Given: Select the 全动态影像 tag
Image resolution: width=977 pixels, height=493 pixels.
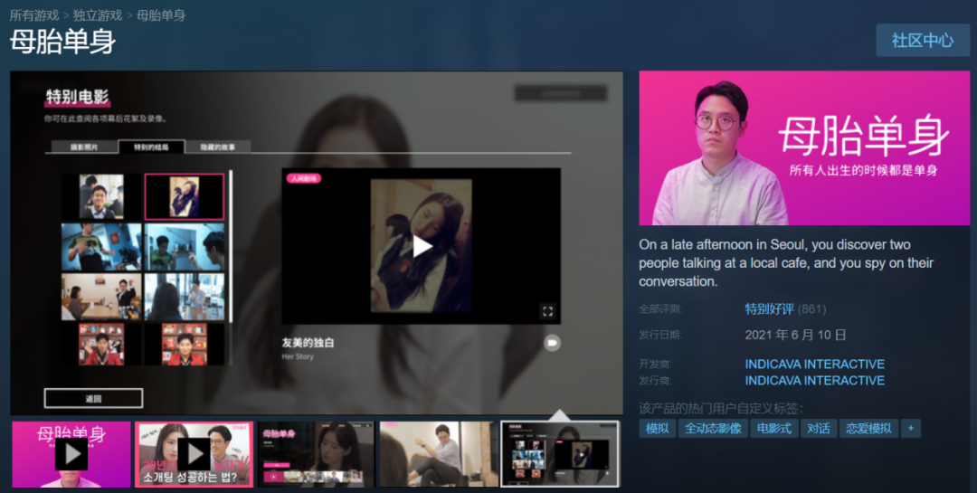Looking at the screenshot, I should coord(713,428).
